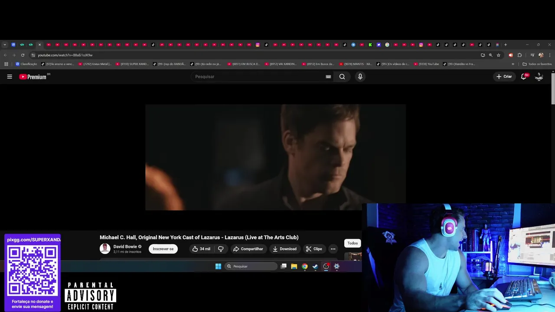
Task: Click the install app icon in address bar
Action: coord(483,55)
